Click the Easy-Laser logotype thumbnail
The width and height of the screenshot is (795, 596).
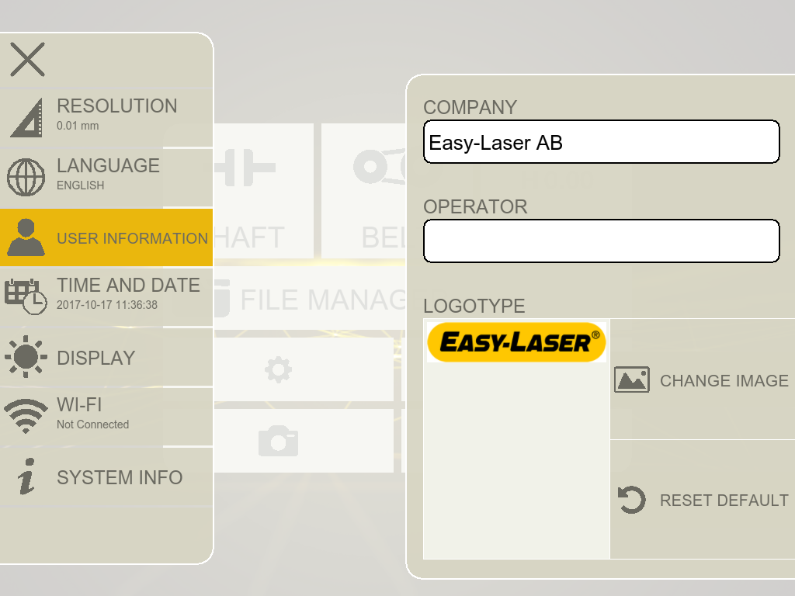click(x=516, y=342)
